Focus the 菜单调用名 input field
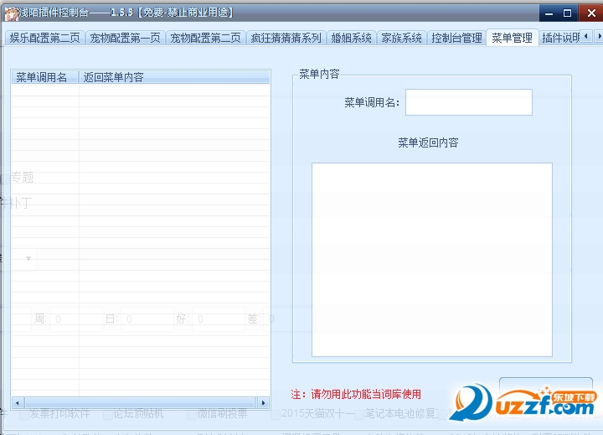The image size is (603, 435). 469,102
